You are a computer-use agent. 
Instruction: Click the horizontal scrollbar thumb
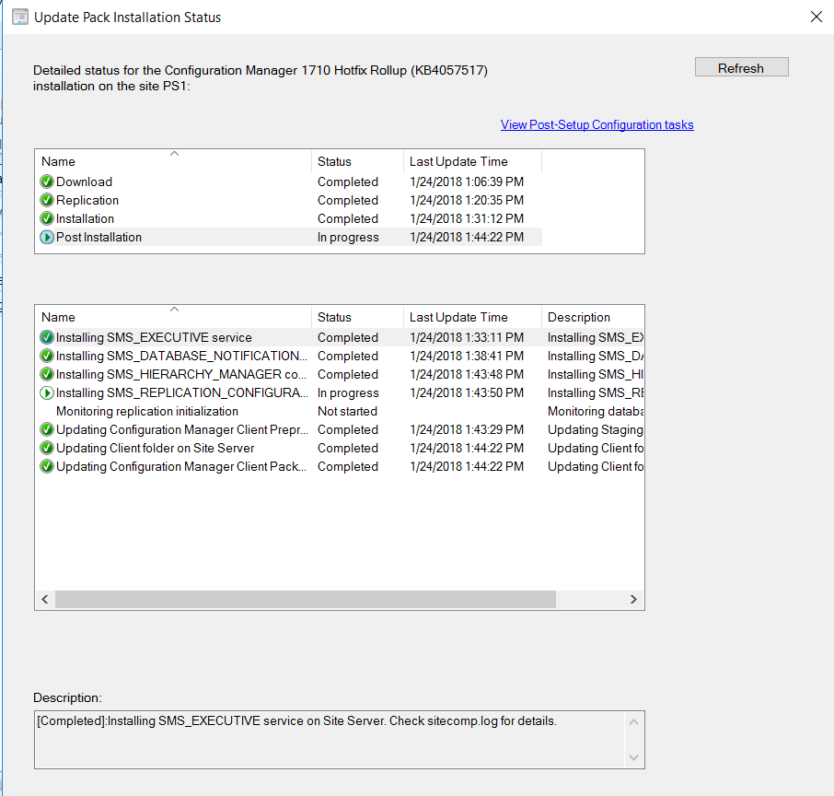[x=306, y=600]
